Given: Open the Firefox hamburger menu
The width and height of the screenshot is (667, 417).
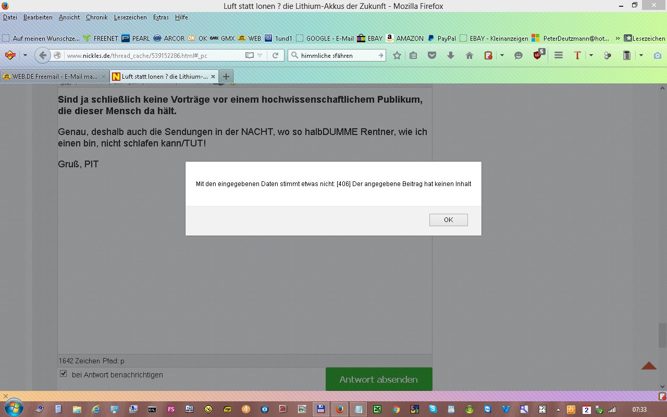Looking at the screenshot, I should 559,55.
